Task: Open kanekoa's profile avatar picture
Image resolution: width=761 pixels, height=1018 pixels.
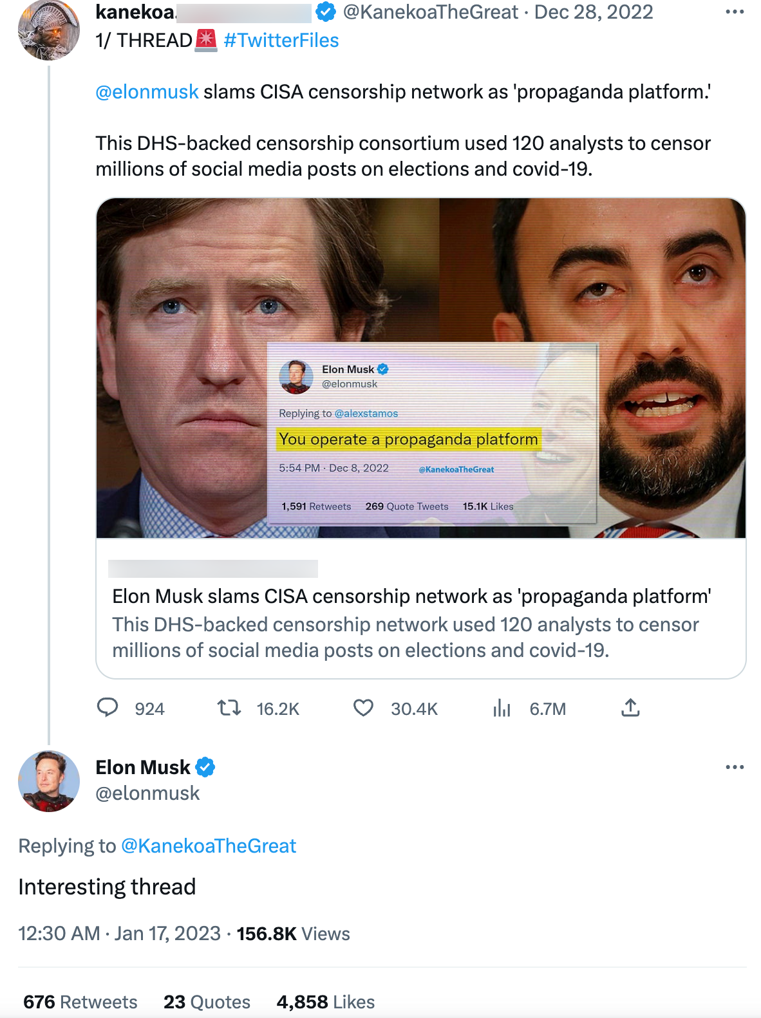Action: coord(49,30)
